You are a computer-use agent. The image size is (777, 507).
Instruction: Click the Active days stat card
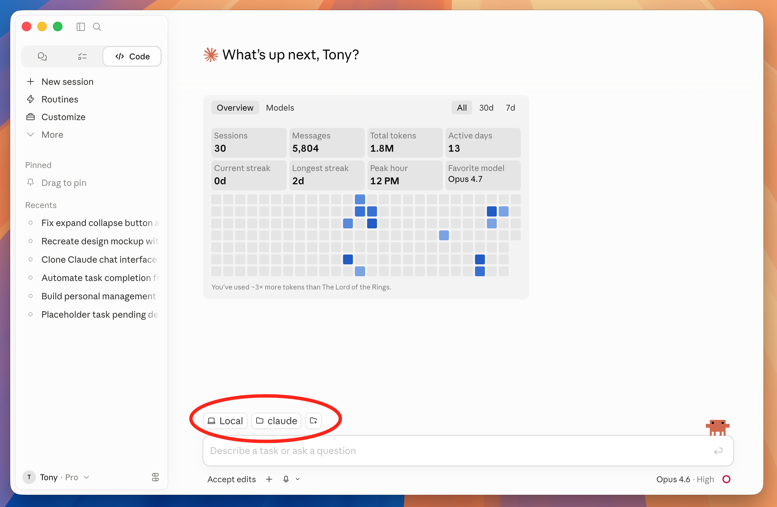483,143
